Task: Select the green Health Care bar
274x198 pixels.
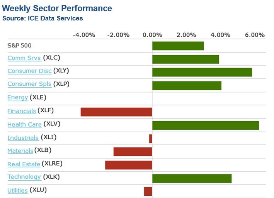Action: (205, 125)
